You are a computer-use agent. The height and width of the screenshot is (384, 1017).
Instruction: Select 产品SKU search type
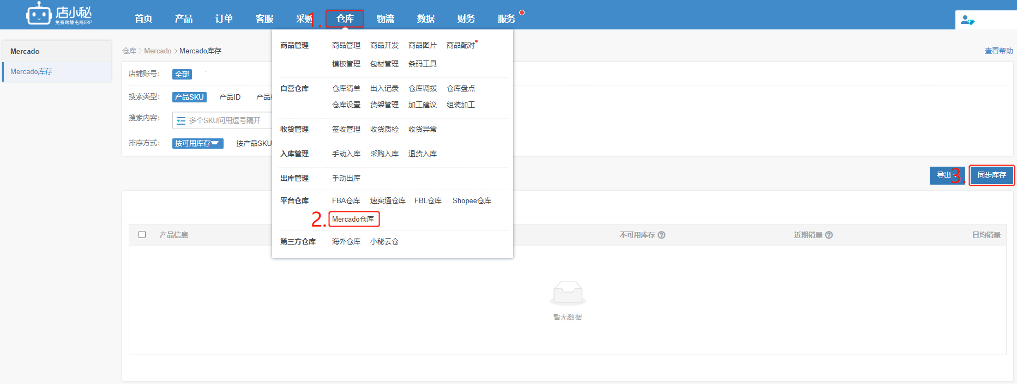(189, 97)
